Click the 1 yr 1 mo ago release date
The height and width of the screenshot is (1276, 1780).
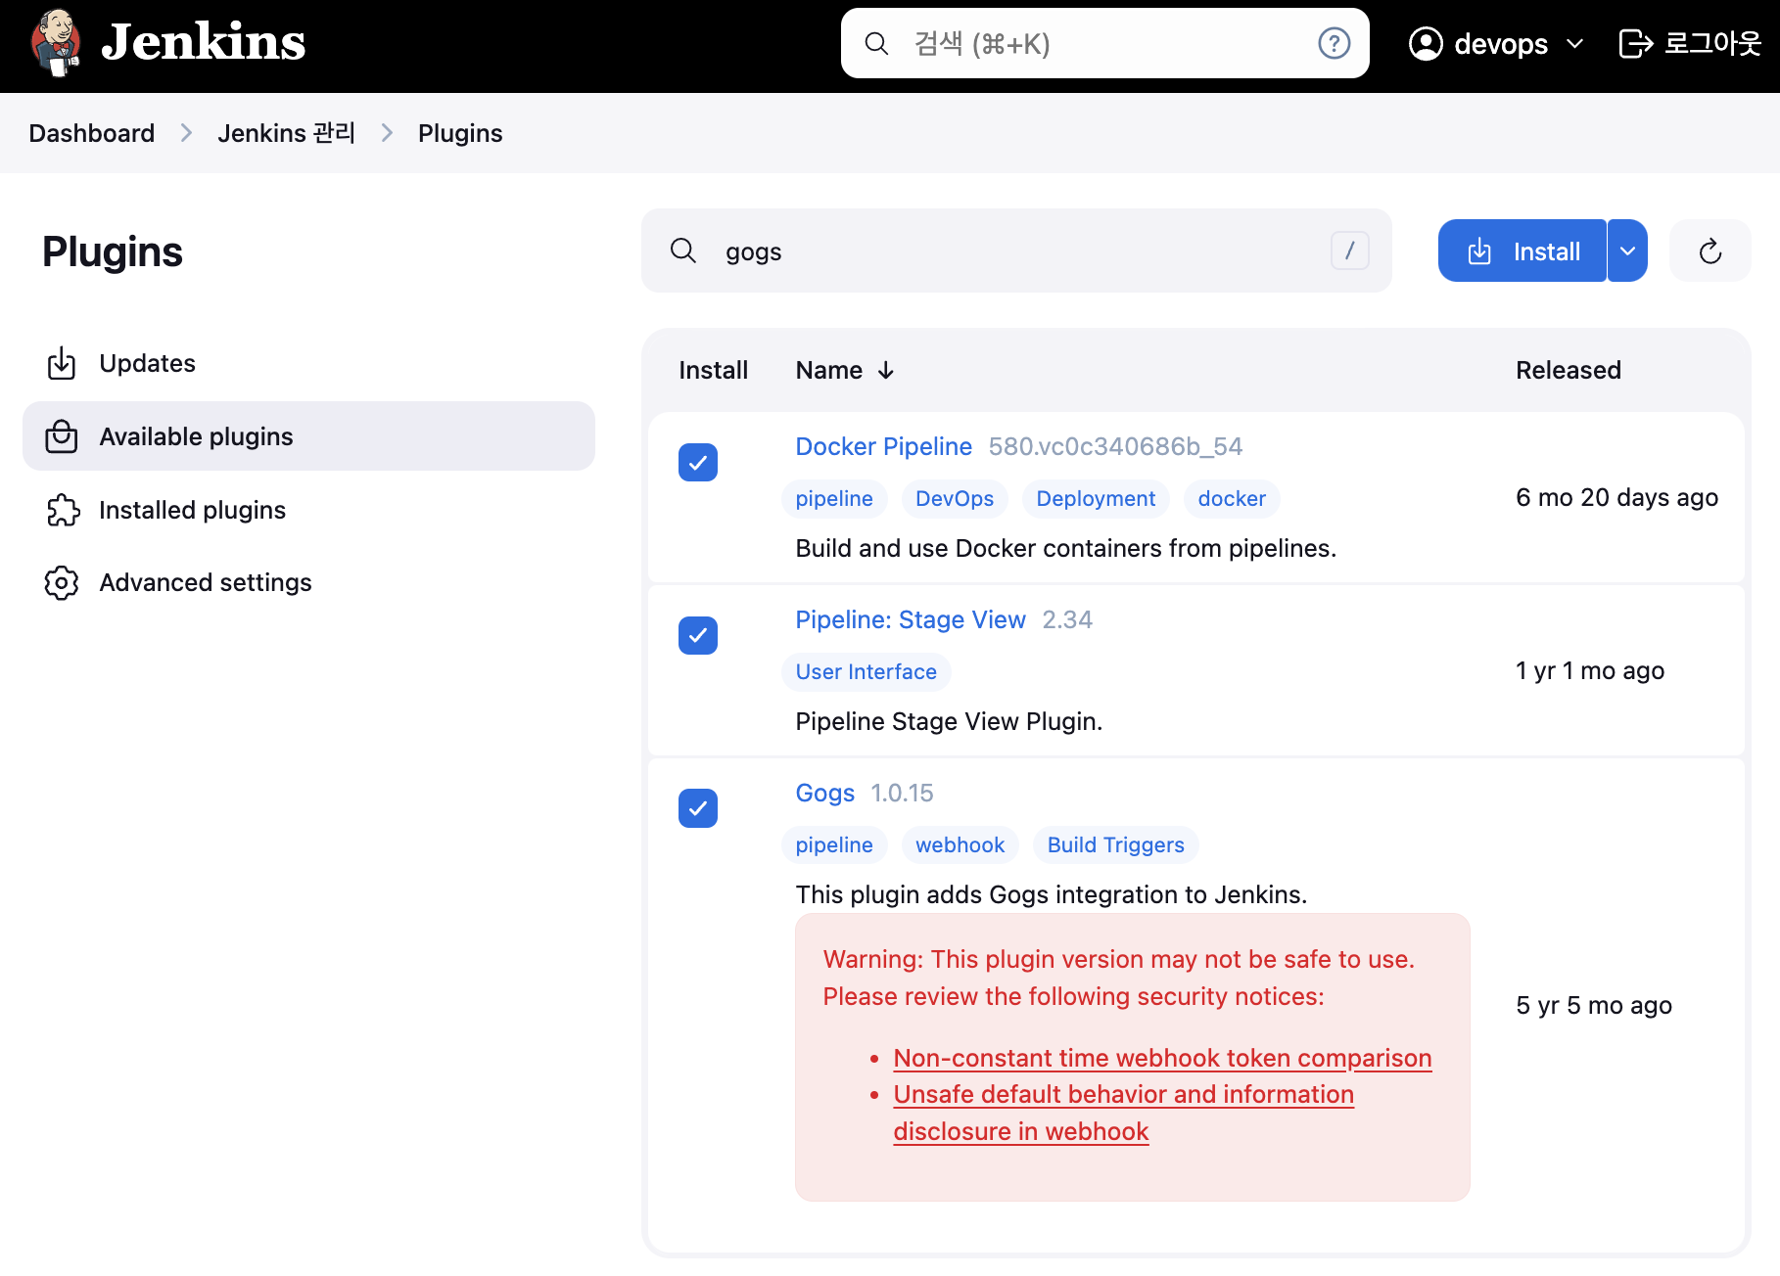1590,671
